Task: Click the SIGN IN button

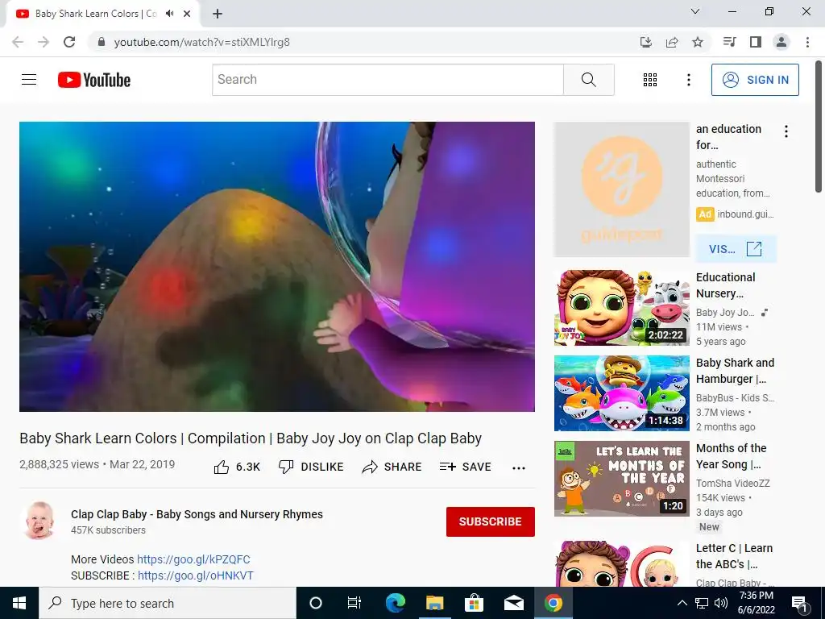Action: [755, 80]
